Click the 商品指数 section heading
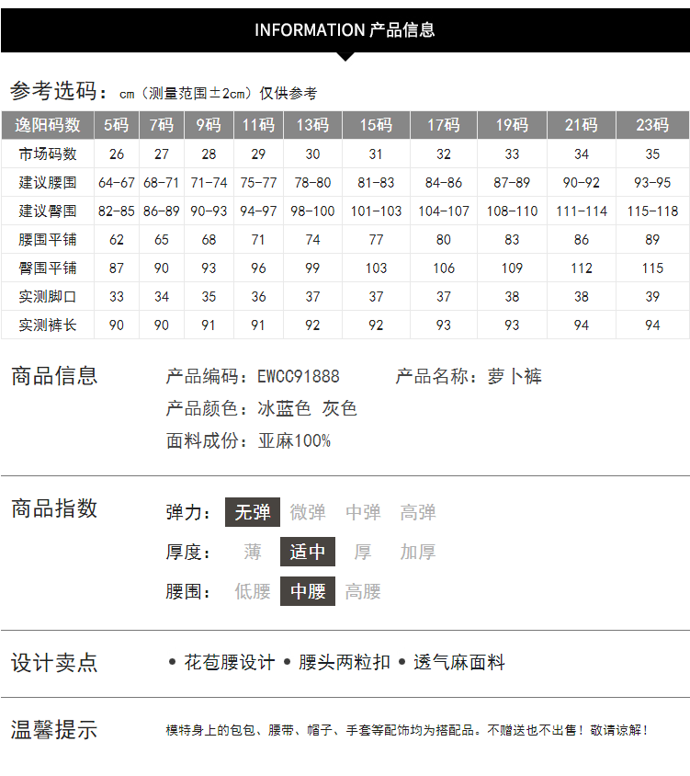 tap(54, 508)
